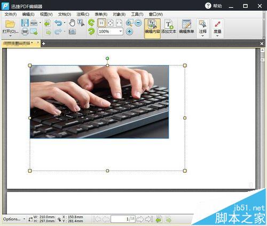Open the zoom level 100% dropdown
Screen dimensions: 267x226
(x=121, y=31)
